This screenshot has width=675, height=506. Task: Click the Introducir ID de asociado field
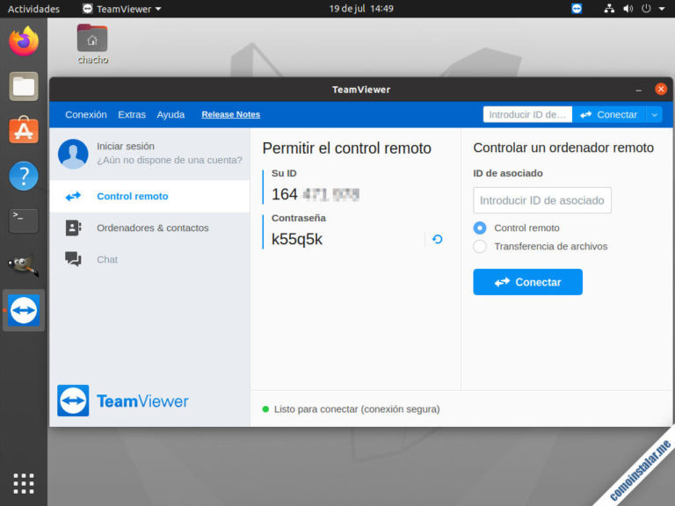click(542, 200)
